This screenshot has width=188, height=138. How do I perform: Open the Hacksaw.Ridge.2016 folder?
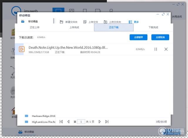(x=43, y=116)
